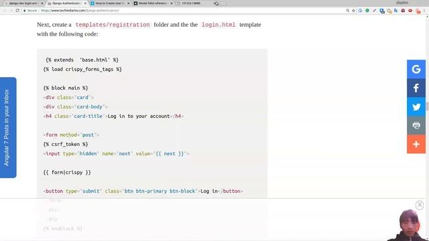Click the blue circular extension icon after star
The width and height of the screenshot is (429, 241).
click(x=360, y=11)
